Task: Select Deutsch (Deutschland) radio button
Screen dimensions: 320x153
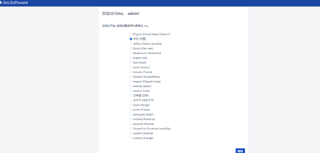Action: point(131,77)
